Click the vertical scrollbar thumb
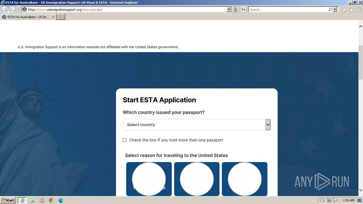This screenshot has height=204, width=363. pyautogui.click(x=361, y=62)
